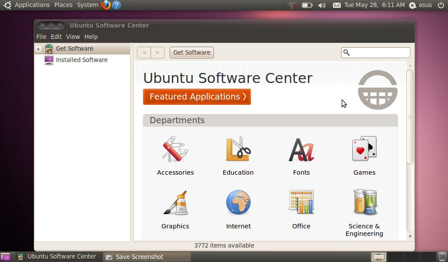Open the Places menu in top panel
This screenshot has height=262, width=448.
coord(63,5)
